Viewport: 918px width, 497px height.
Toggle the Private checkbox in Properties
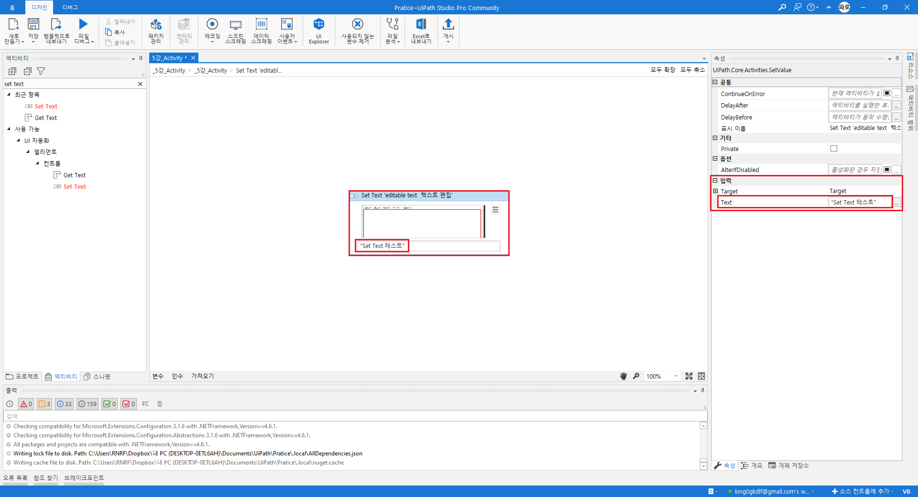coord(834,149)
